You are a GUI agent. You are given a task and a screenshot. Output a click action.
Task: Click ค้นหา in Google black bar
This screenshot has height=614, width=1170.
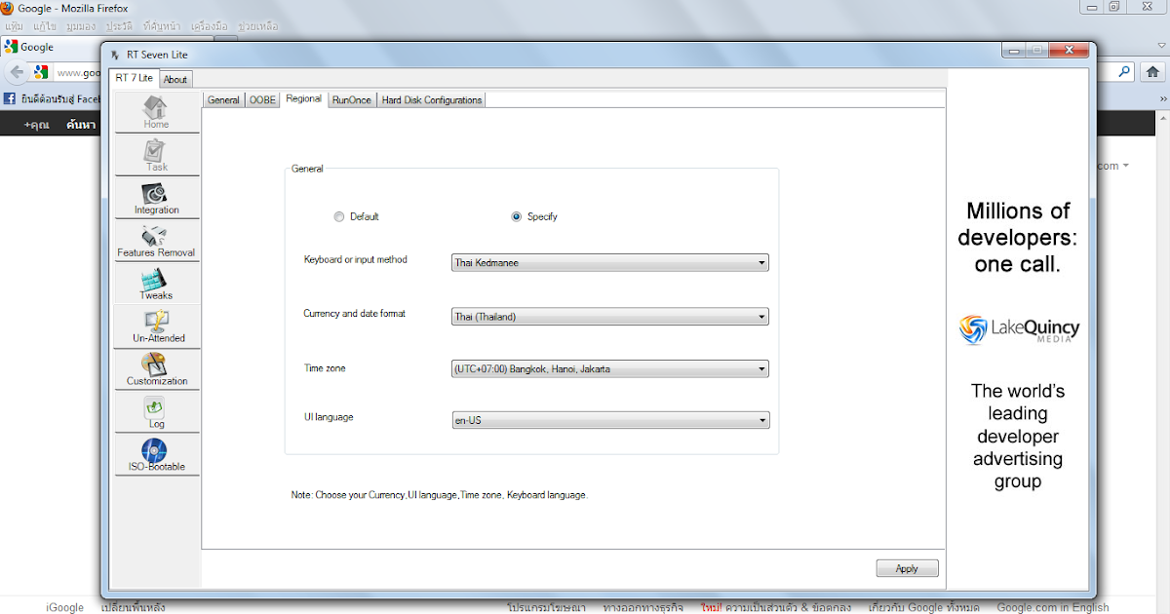(x=81, y=125)
